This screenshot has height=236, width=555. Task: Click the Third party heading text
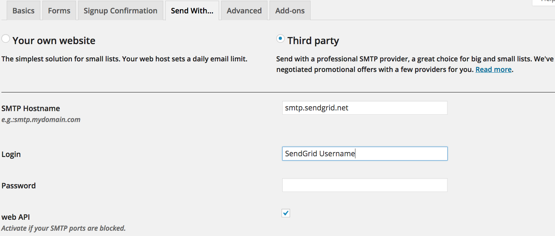tap(313, 40)
